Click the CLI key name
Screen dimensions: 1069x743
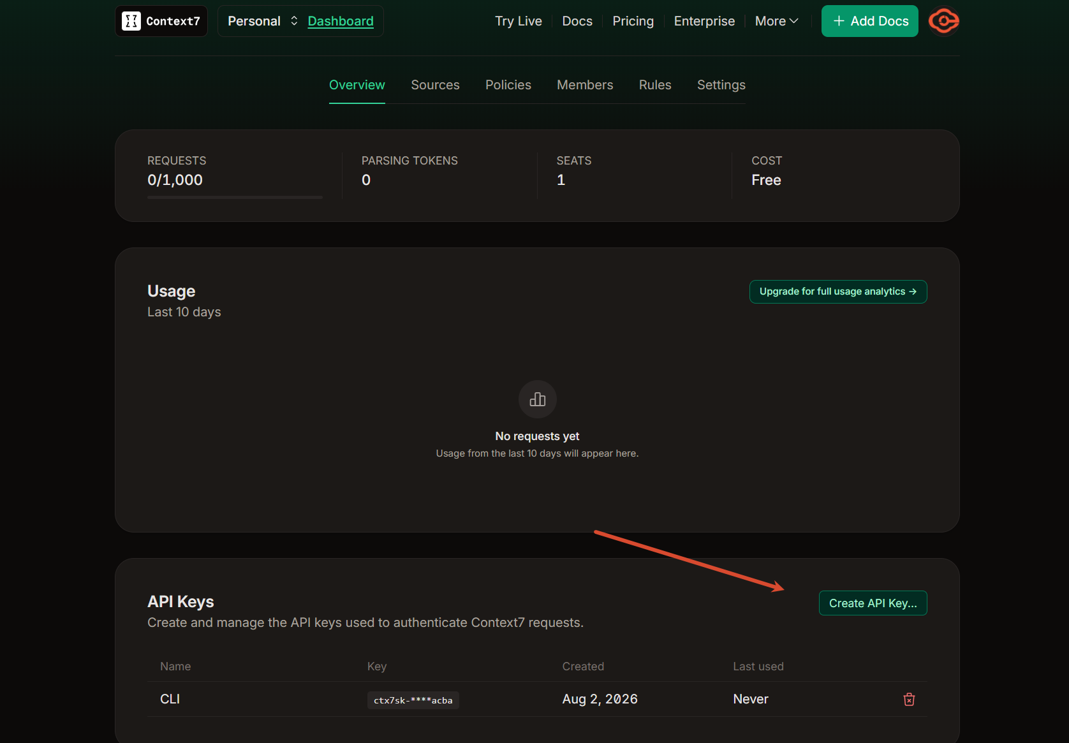(x=170, y=699)
